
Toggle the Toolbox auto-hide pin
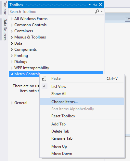pos(95,5)
